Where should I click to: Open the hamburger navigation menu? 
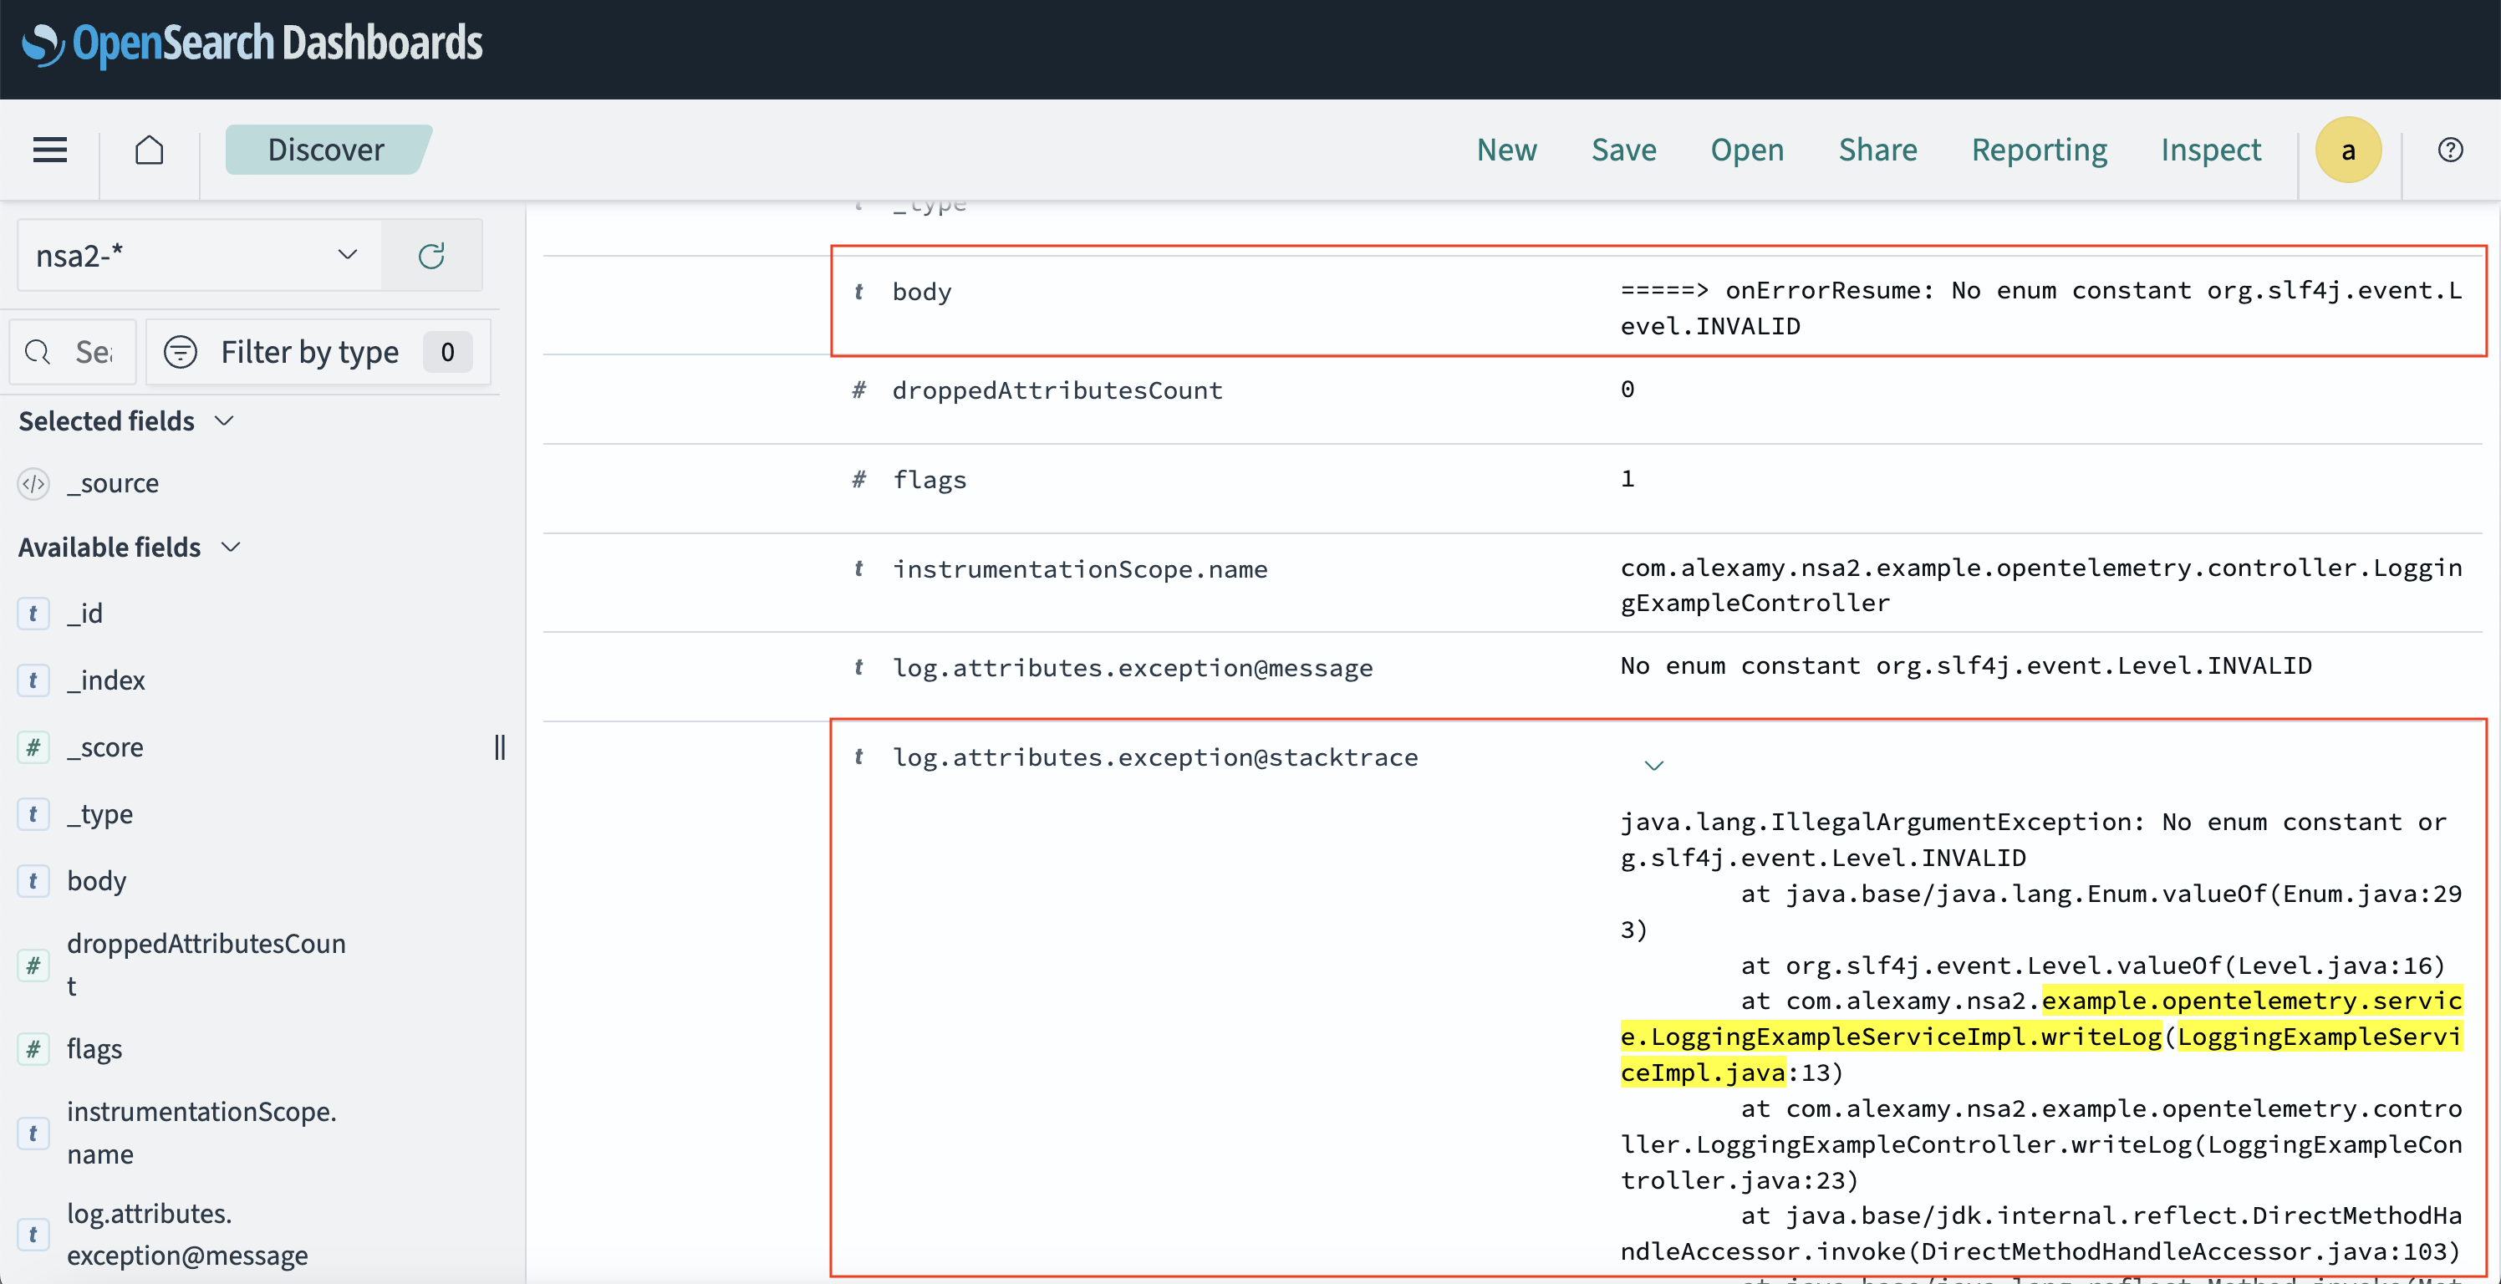(49, 150)
